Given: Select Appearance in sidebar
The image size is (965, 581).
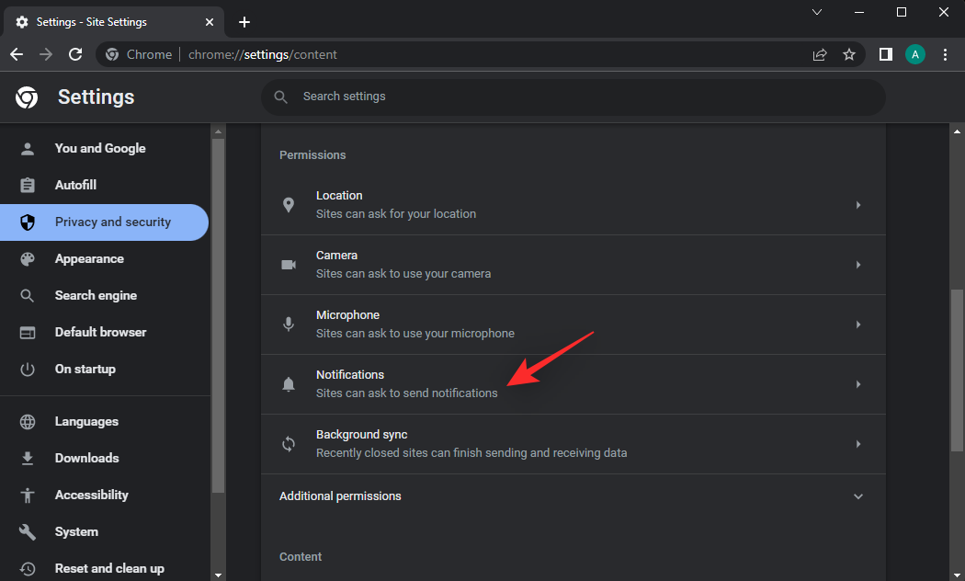Looking at the screenshot, I should tap(89, 259).
